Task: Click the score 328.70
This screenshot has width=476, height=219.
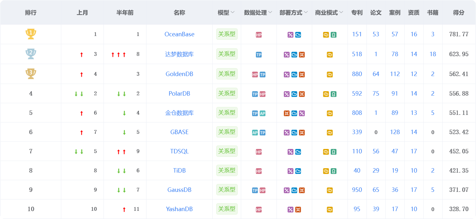Action: pos(459,209)
